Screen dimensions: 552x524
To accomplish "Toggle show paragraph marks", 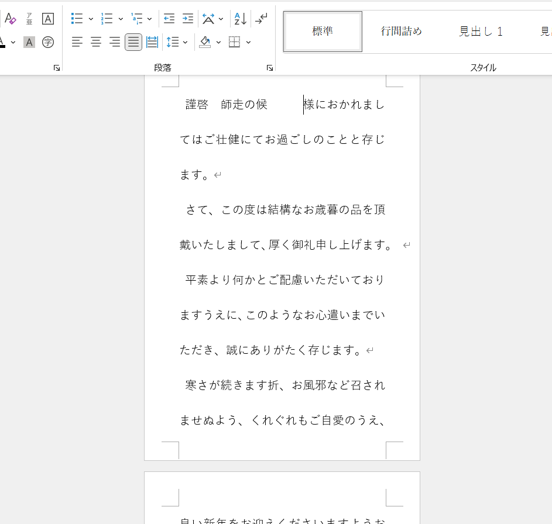I will [x=261, y=19].
